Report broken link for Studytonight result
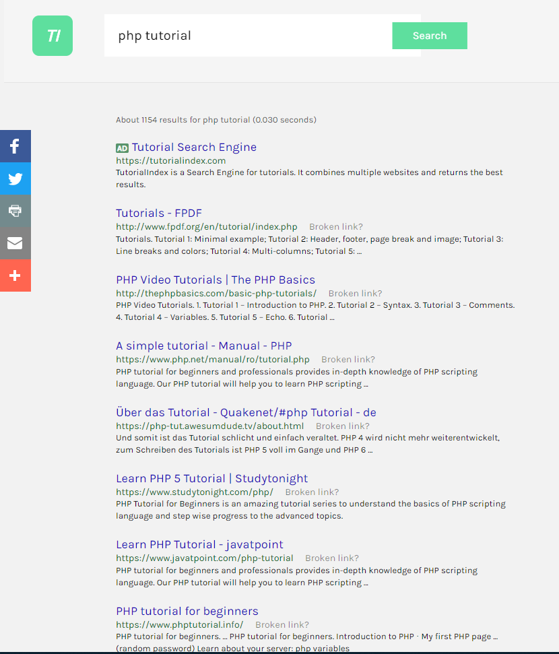This screenshot has width=559, height=654. click(x=312, y=492)
